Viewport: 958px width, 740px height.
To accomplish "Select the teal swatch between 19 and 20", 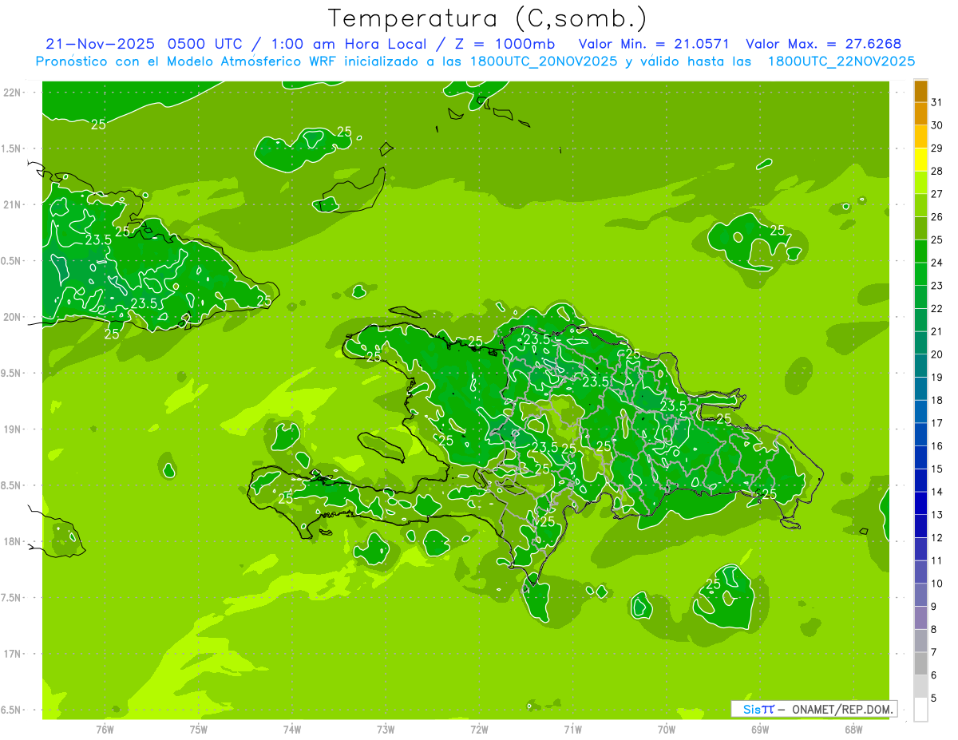I will point(920,366).
